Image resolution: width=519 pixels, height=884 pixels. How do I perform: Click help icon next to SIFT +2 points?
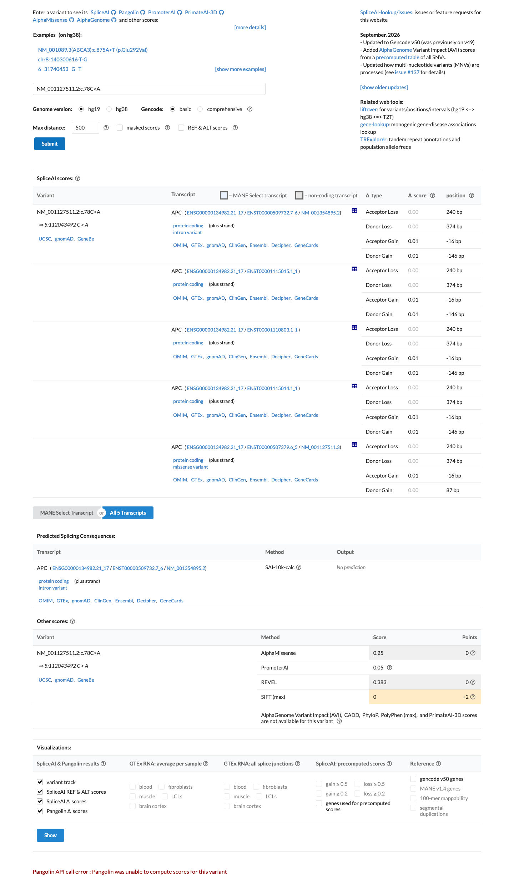(x=473, y=697)
